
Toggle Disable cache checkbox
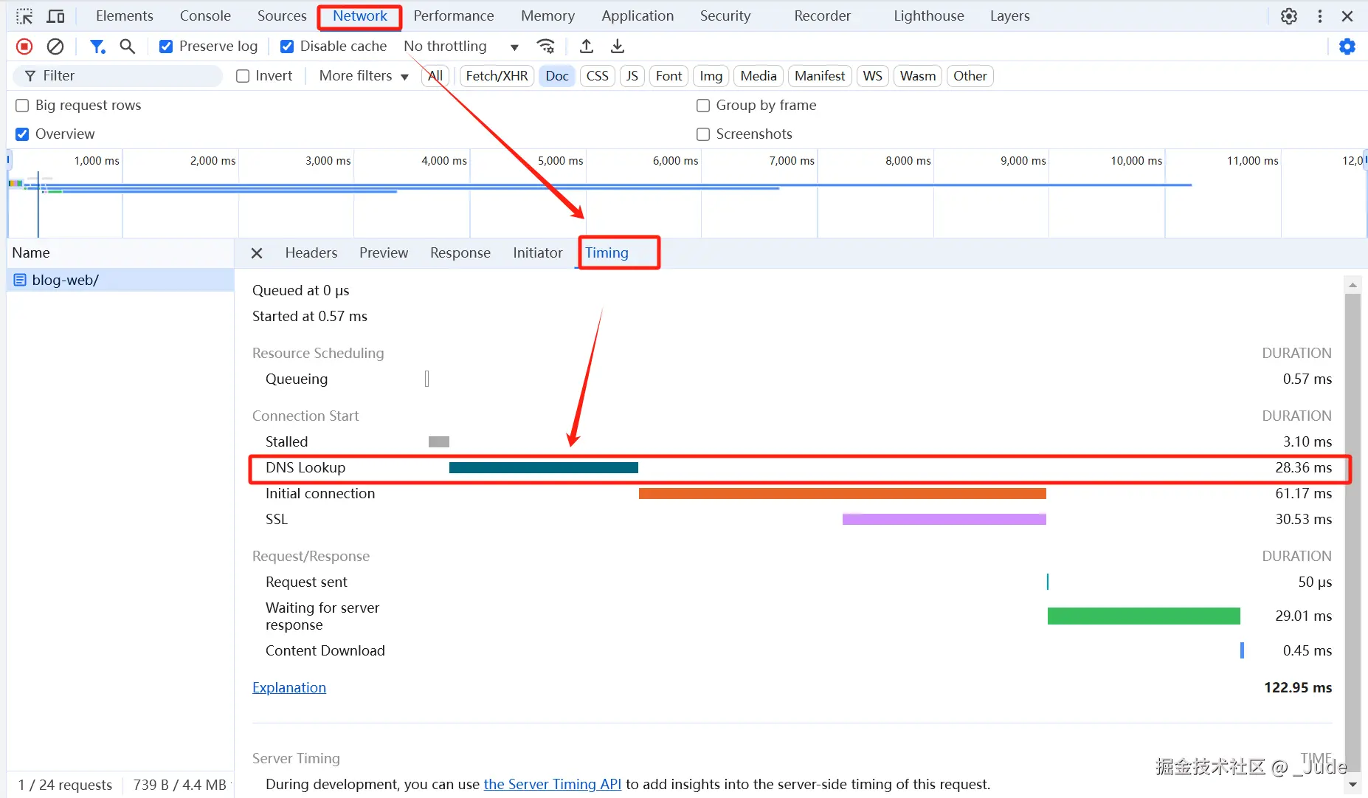(287, 47)
